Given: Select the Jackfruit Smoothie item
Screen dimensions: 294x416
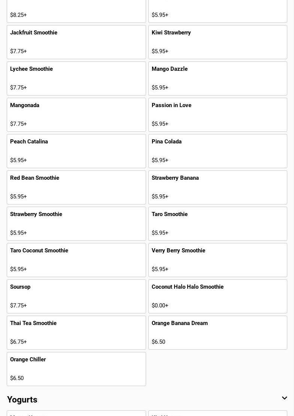Looking at the screenshot, I should pyautogui.click(x=76, y=42).
